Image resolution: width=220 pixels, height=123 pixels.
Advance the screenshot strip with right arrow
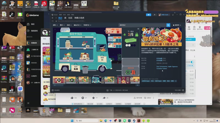(x=137, y=85)
